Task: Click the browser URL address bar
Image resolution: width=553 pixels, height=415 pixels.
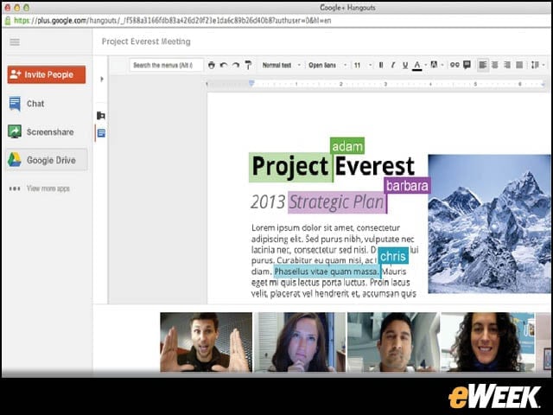Action: pyautogui.click(x=173, y=21)
